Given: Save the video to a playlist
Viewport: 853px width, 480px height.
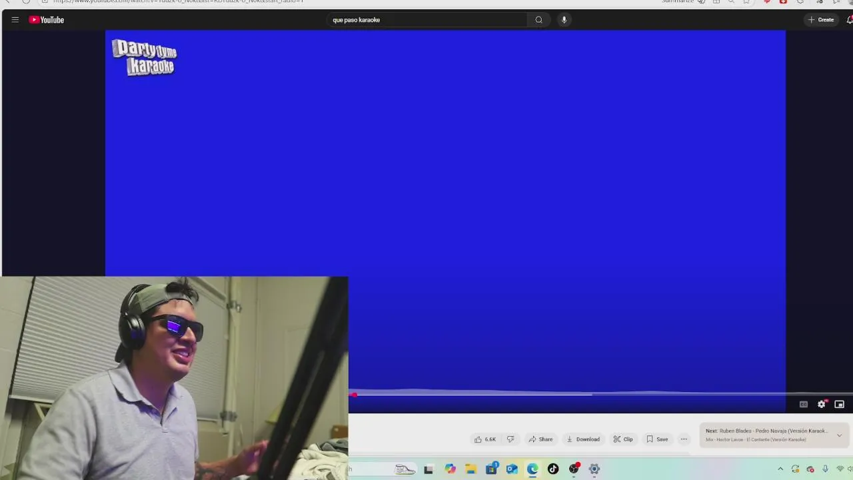Looking at the screenshot, I should tap(657, 439).
